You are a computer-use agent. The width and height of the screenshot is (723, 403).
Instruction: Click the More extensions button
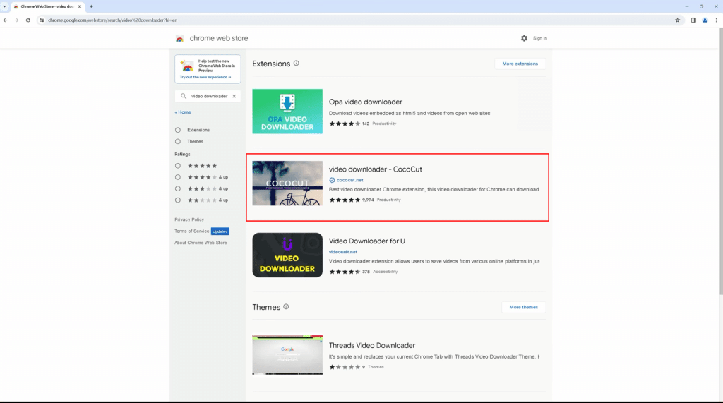point(520,64)
